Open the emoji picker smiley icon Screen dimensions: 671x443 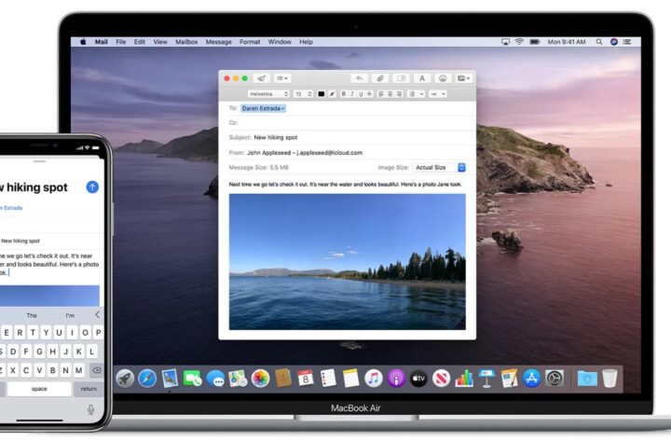tap(442, 78)
